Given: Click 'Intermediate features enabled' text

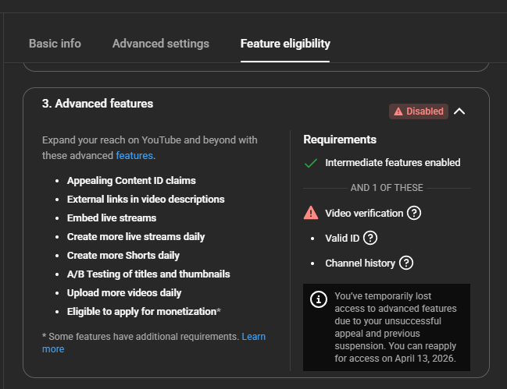Looking at the screenshot, I should tap(392, 163).
